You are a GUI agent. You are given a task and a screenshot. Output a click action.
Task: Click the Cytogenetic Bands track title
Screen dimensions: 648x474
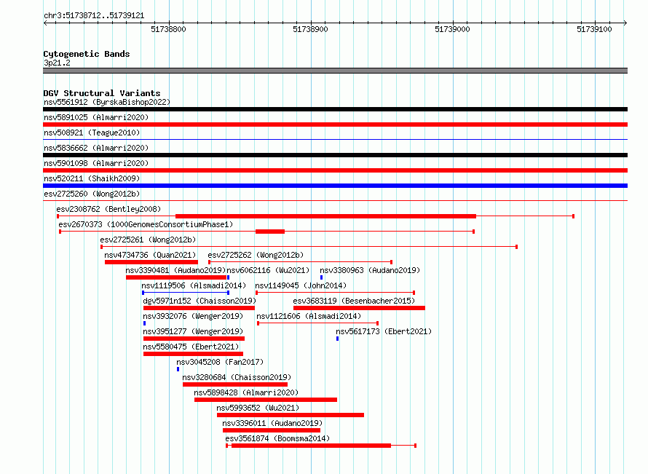click(87, 54)
